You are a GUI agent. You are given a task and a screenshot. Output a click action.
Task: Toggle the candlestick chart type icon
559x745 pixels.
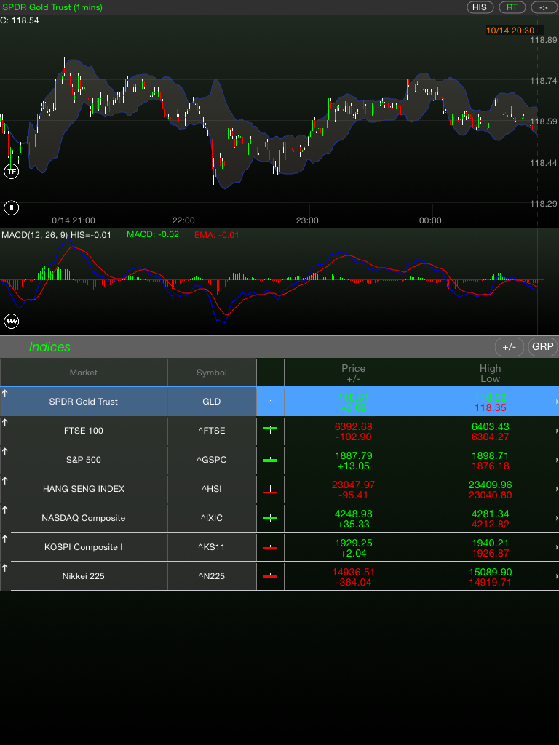click(12, 207)
